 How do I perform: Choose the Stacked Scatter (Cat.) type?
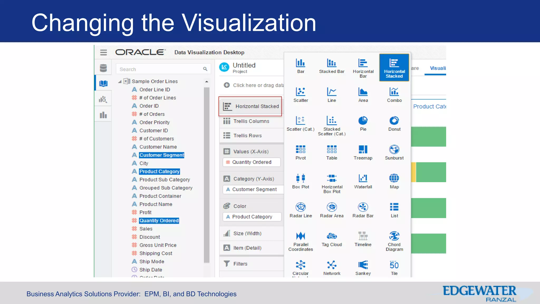(332, 126)
